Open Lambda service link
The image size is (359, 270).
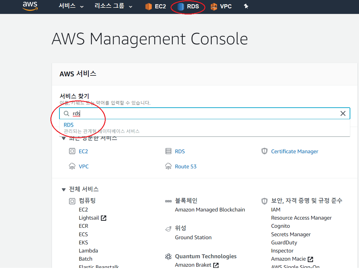(x=88, y=251)
